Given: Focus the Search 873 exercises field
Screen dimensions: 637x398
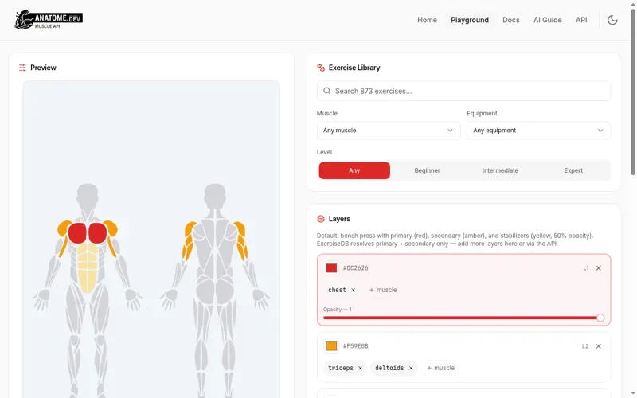Looking at the screenshot, I should coord(463,91).
